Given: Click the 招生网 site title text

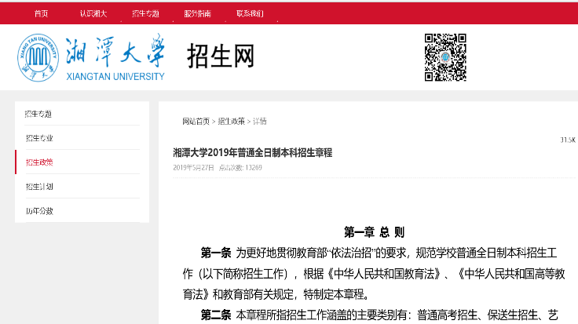Looking at the screenshot, I should [x=221, y=56].
